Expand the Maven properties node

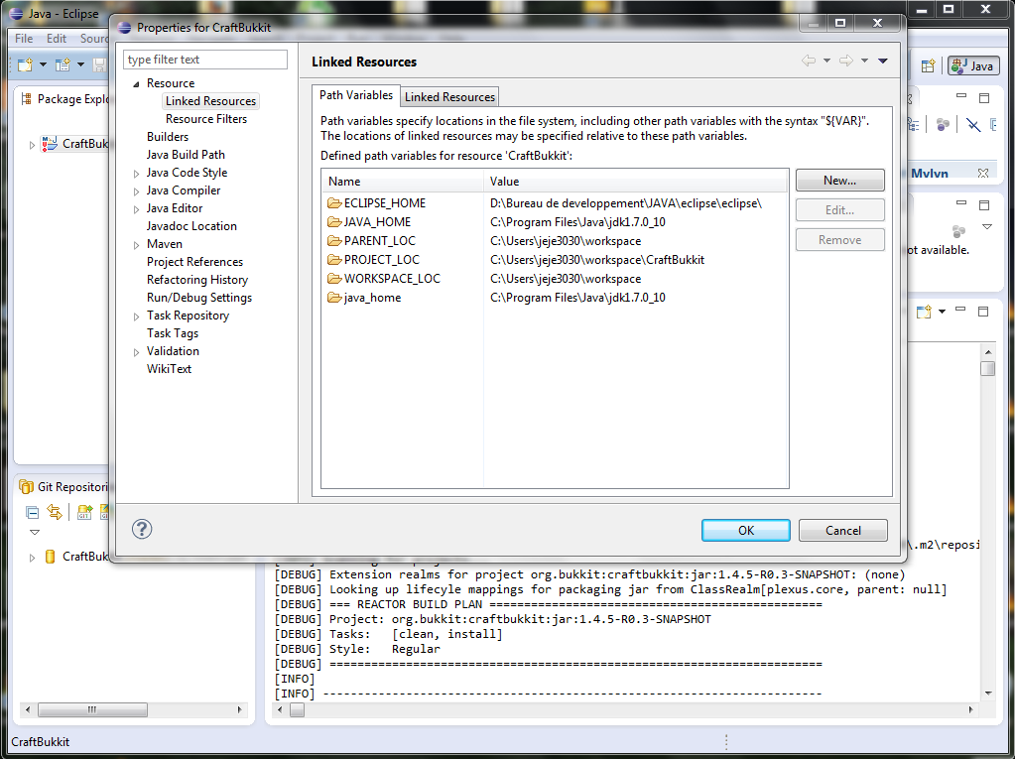pyautogui.click(x=137, y=245)
